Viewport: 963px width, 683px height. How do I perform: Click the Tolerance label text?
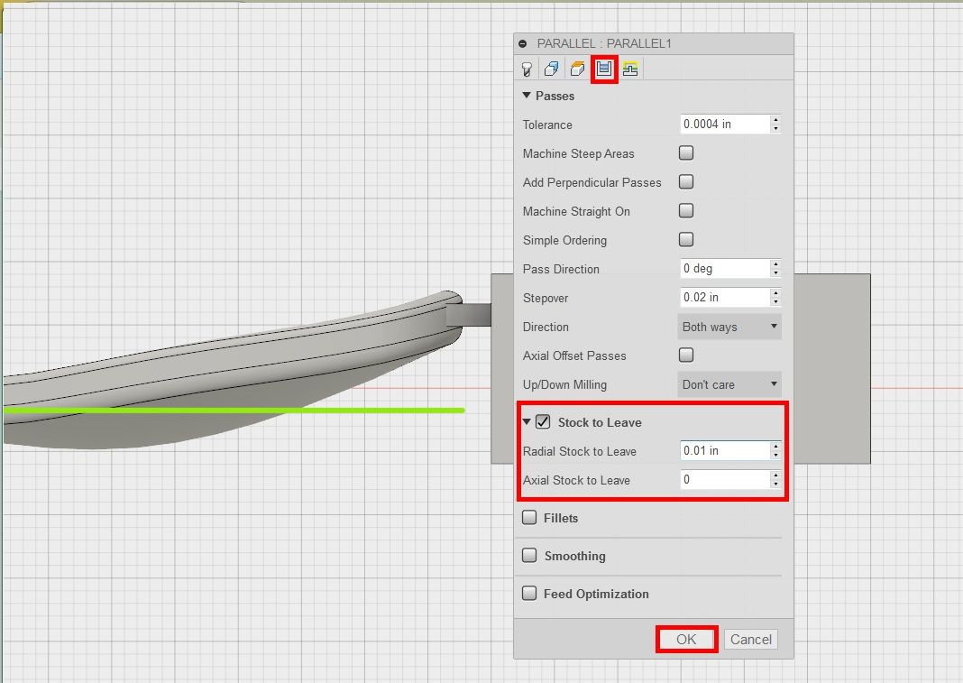click(547, 125)
